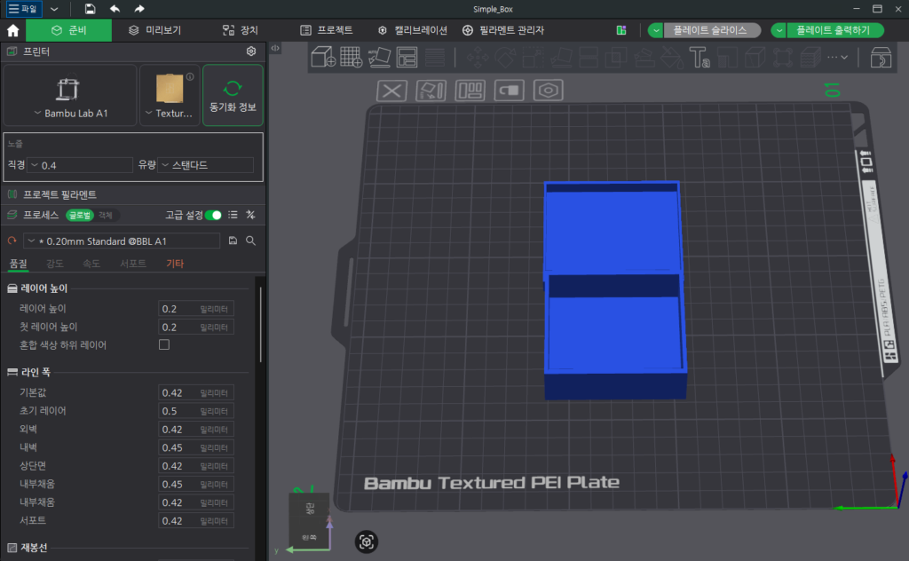
Task: Click the 플레이트 슬라이스 button
Action: [x=710, y=30]
